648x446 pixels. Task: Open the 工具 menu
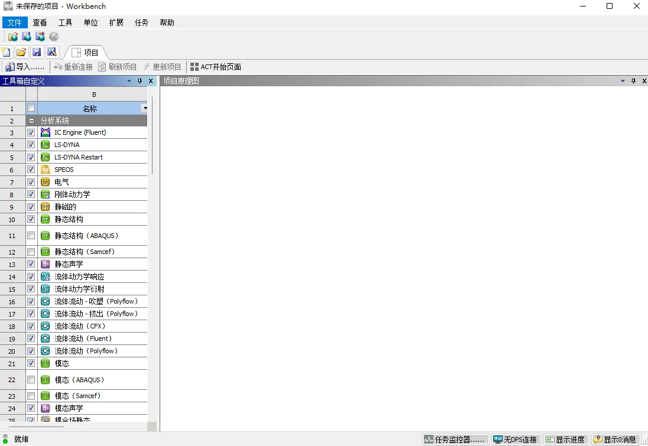[x=65, y=22]
